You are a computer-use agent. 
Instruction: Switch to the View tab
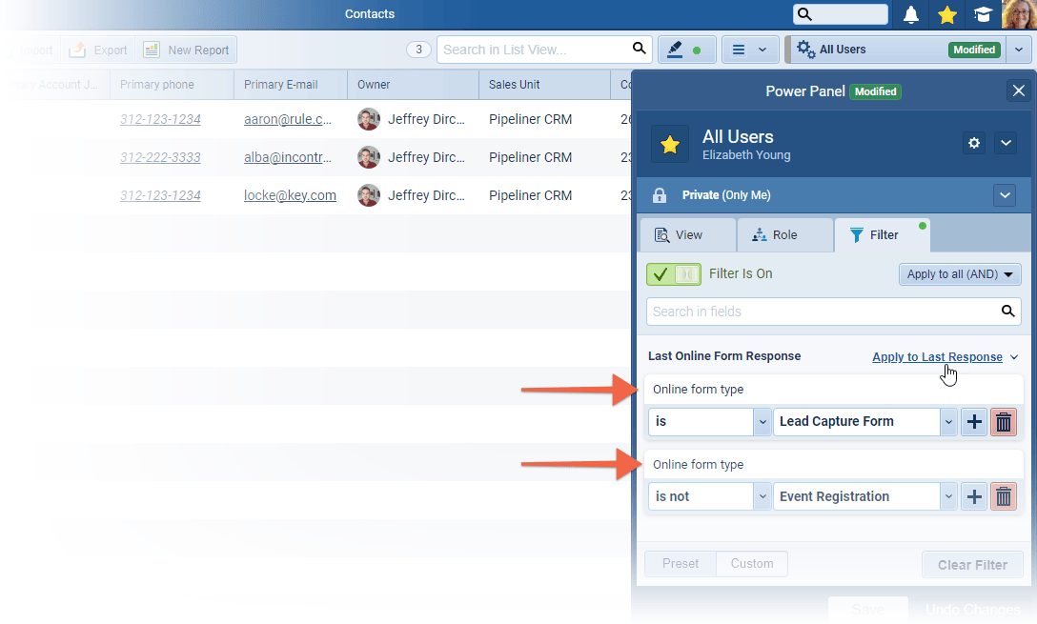tap(687, 235)
